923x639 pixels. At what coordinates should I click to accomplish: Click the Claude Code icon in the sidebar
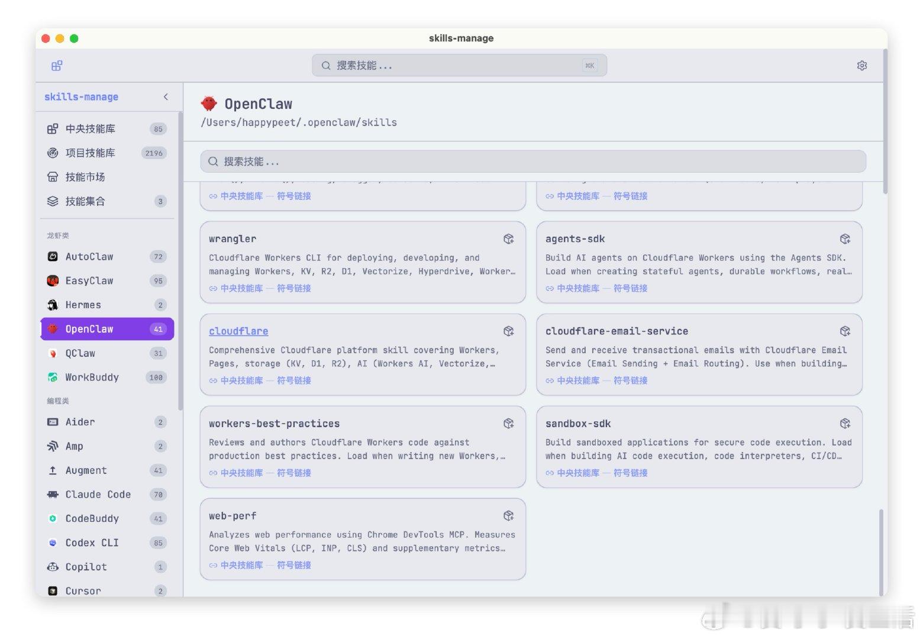coord(53,495)
